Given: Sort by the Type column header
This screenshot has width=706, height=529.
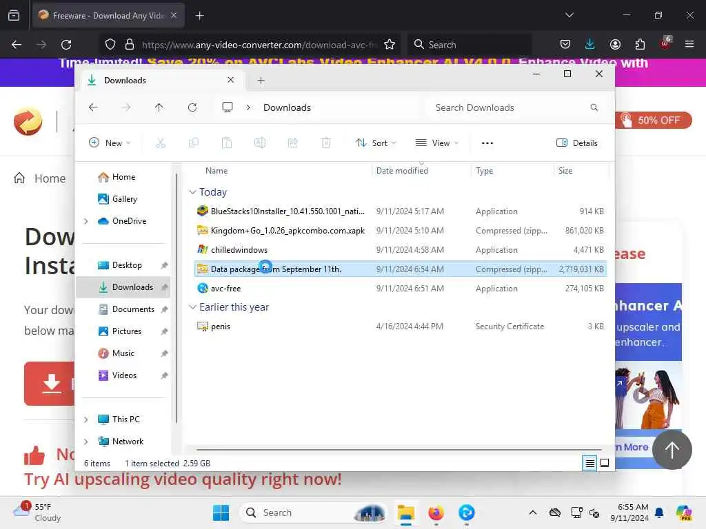Looking at the screenshot, I should click(x=484, y=171).
